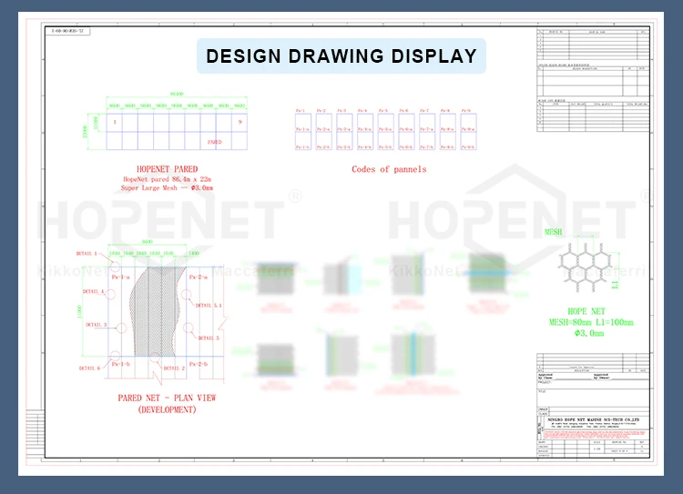Click the 'Codes of pannels' caption
This screenshot has width=683, height=494.
(389, 169)
